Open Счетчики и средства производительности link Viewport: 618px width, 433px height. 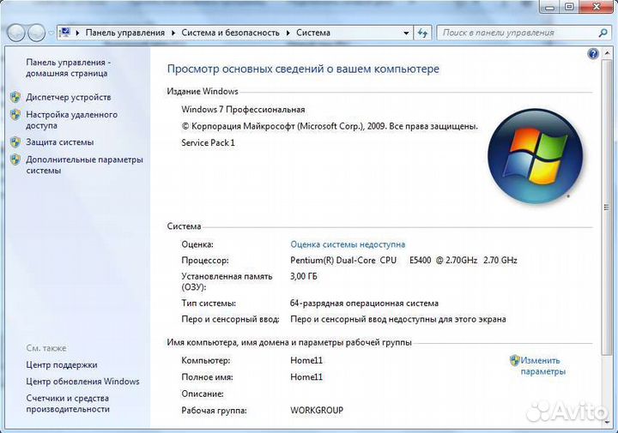[x=68, y=404]
